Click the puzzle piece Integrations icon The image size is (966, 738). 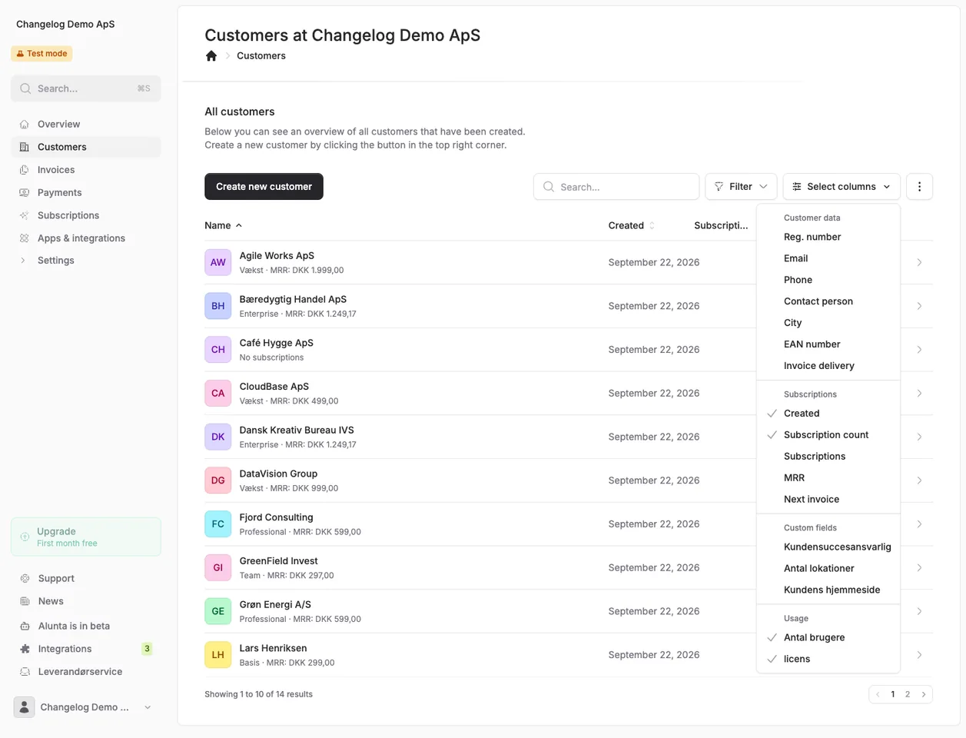point(25,649)
